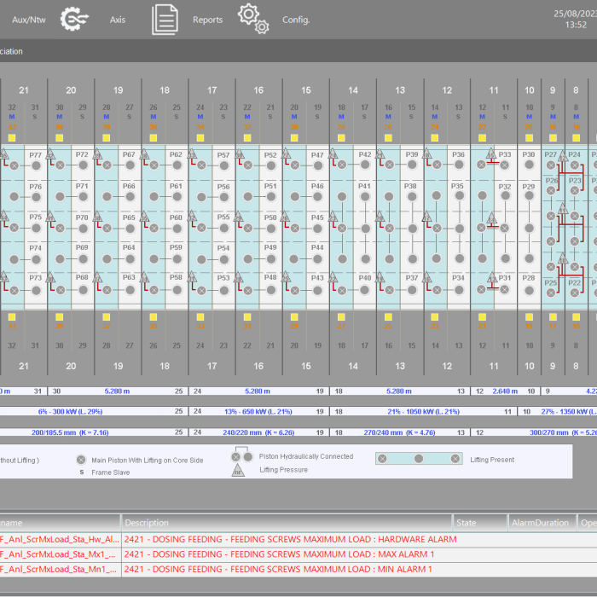Open the Aux/Ntw menu
Screen dimensions: 597x597
tap(28, 20)
